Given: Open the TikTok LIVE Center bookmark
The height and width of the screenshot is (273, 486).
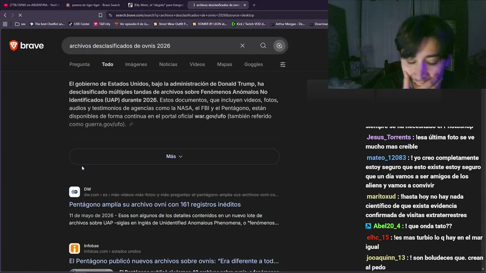Looking at the screenshot, I should click(x=79, y=24).
